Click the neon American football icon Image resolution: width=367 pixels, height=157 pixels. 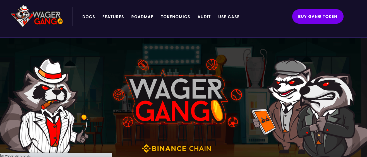click(x=143, y=65)
